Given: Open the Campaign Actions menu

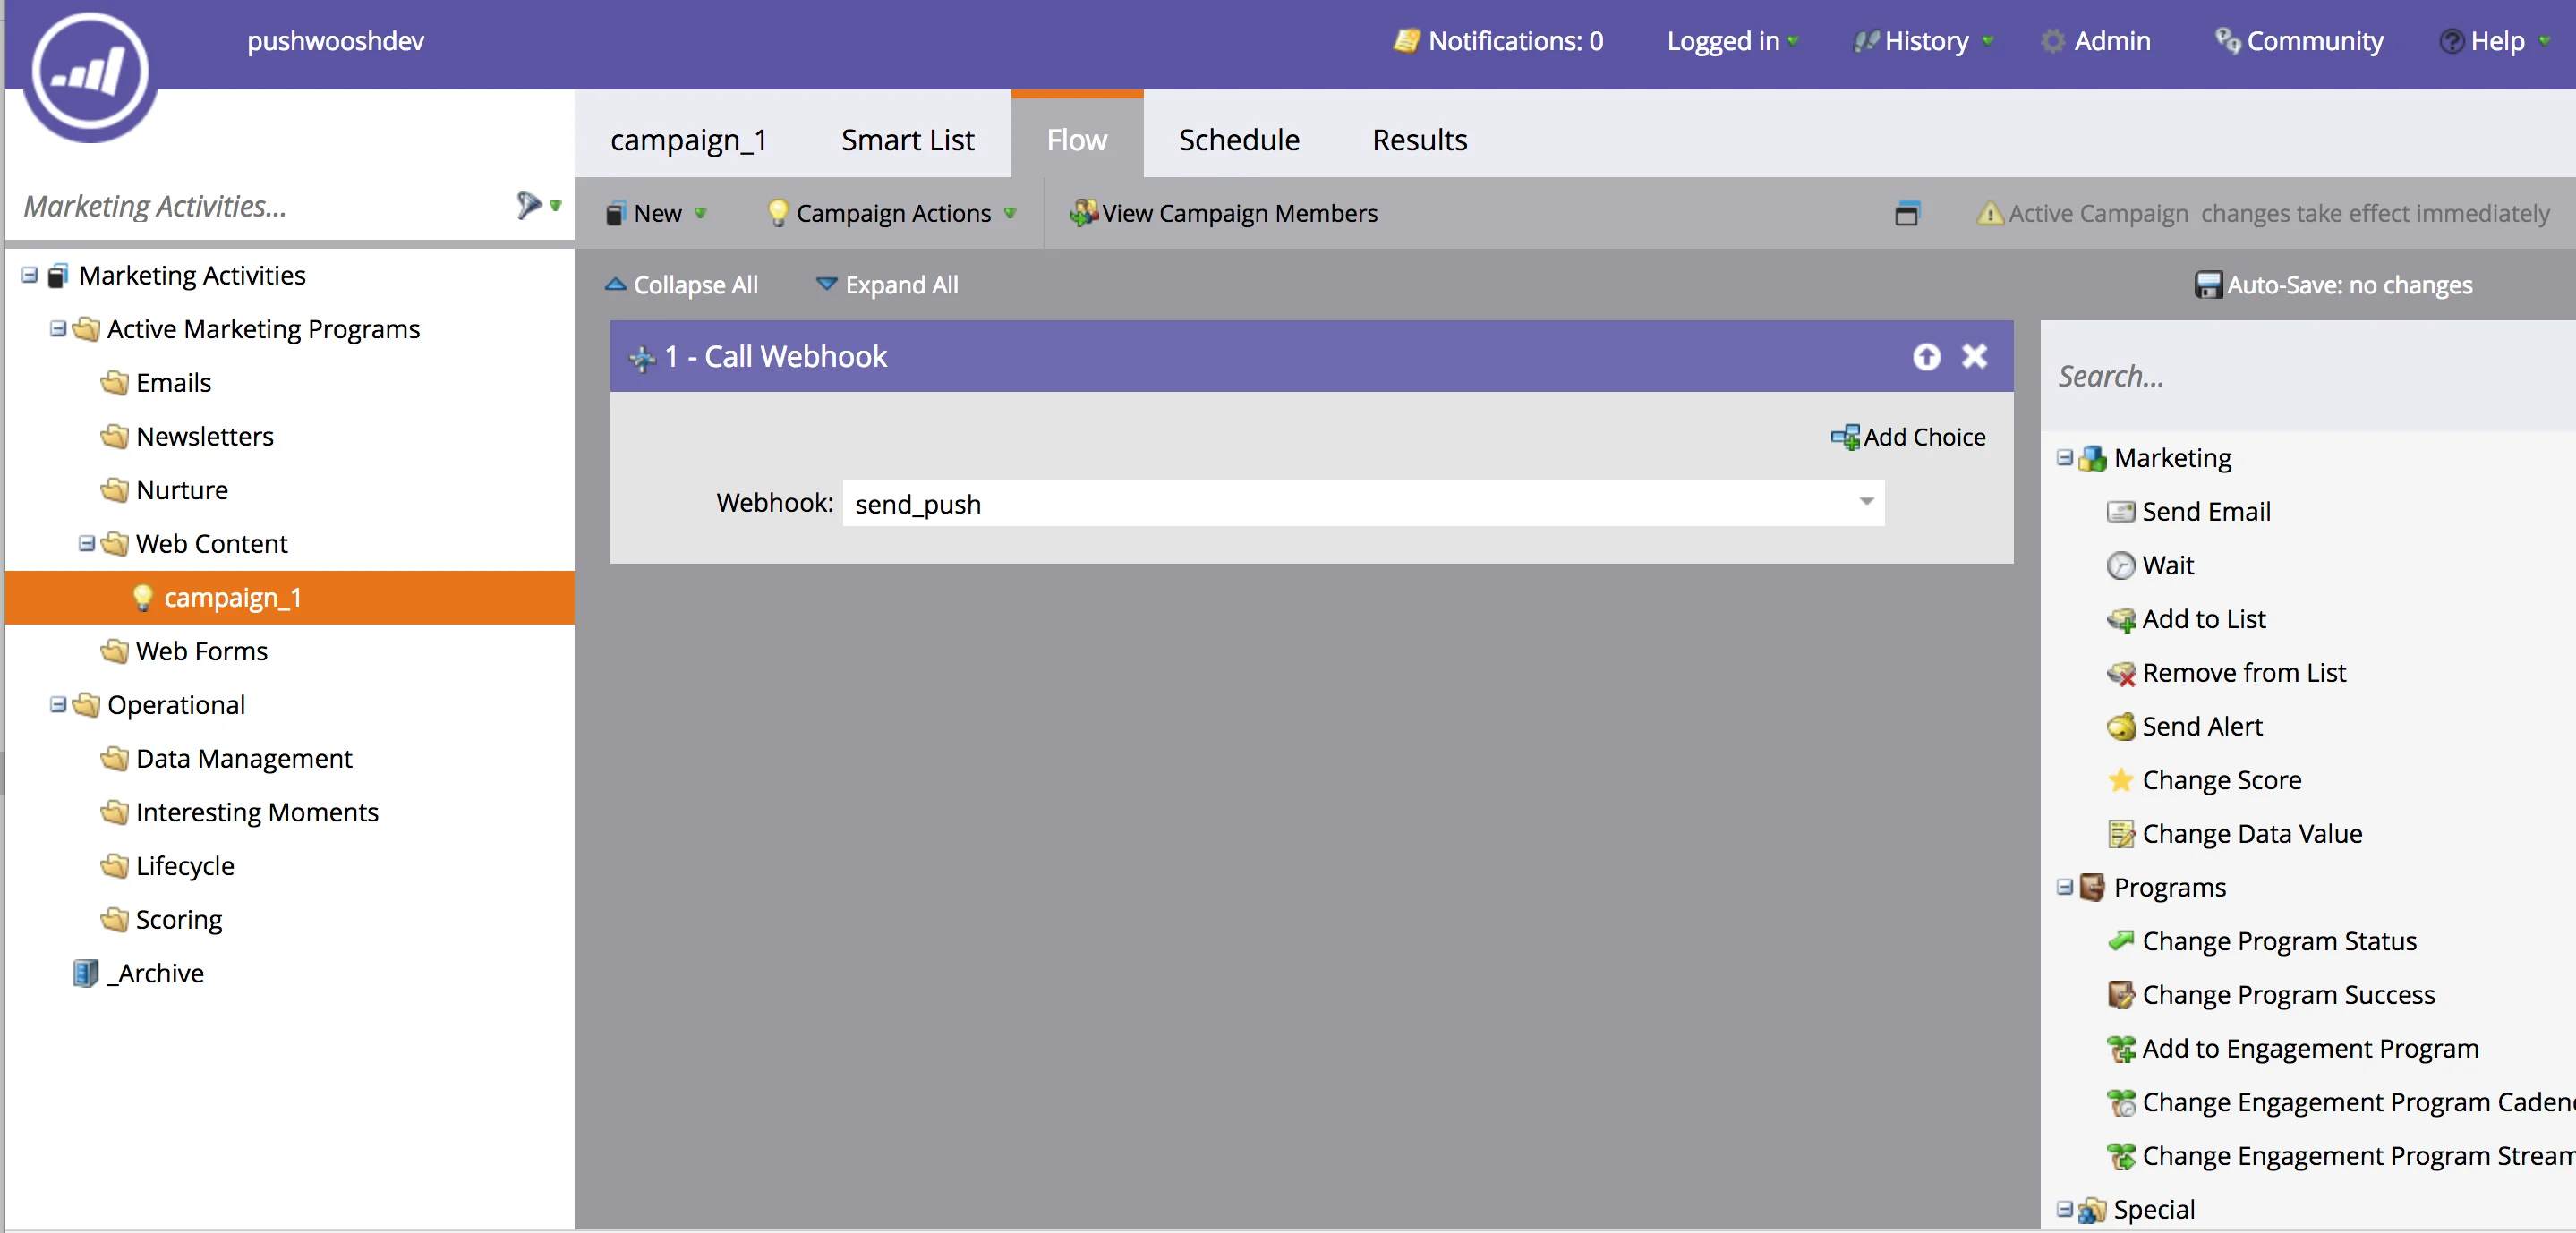Looking at the screenshot, I should pos(892,213).
